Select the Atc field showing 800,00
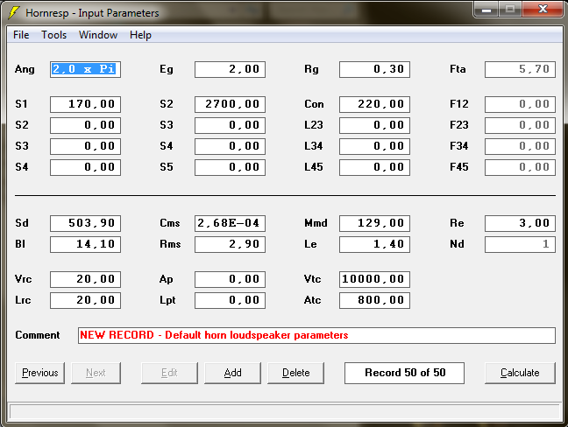This screenshot has height=427, width=568. [x=374, y=300]
